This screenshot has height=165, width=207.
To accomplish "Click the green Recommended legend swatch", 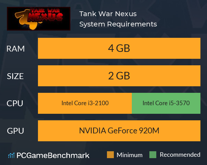I will (153, 155).
